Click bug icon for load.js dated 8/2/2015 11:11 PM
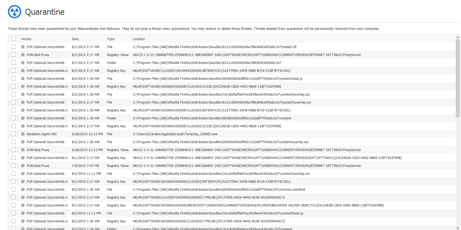The height and width of the screenshot is (230, 461). (23, 213)
